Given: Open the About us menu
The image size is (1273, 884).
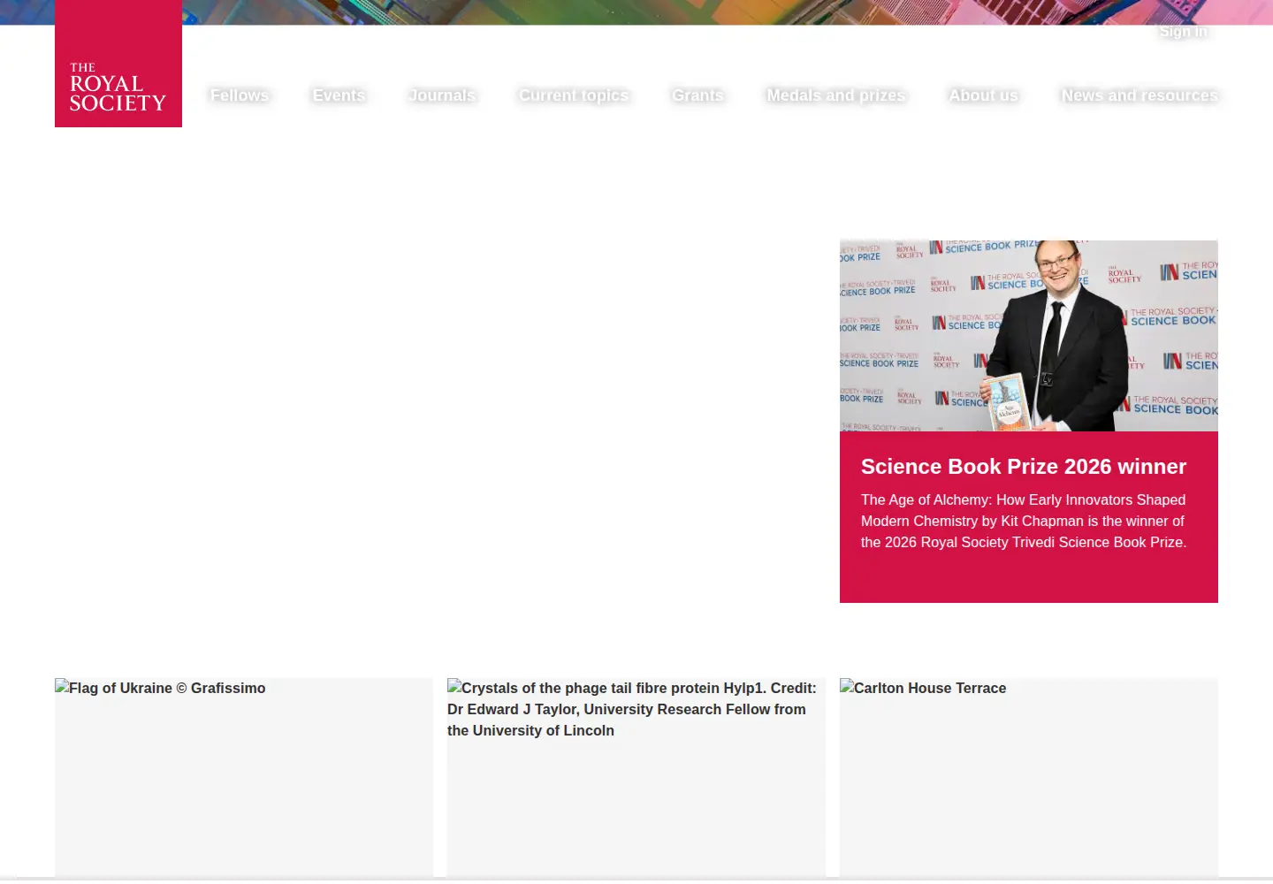Looking at the screenshot, I should tap(984, 95).
